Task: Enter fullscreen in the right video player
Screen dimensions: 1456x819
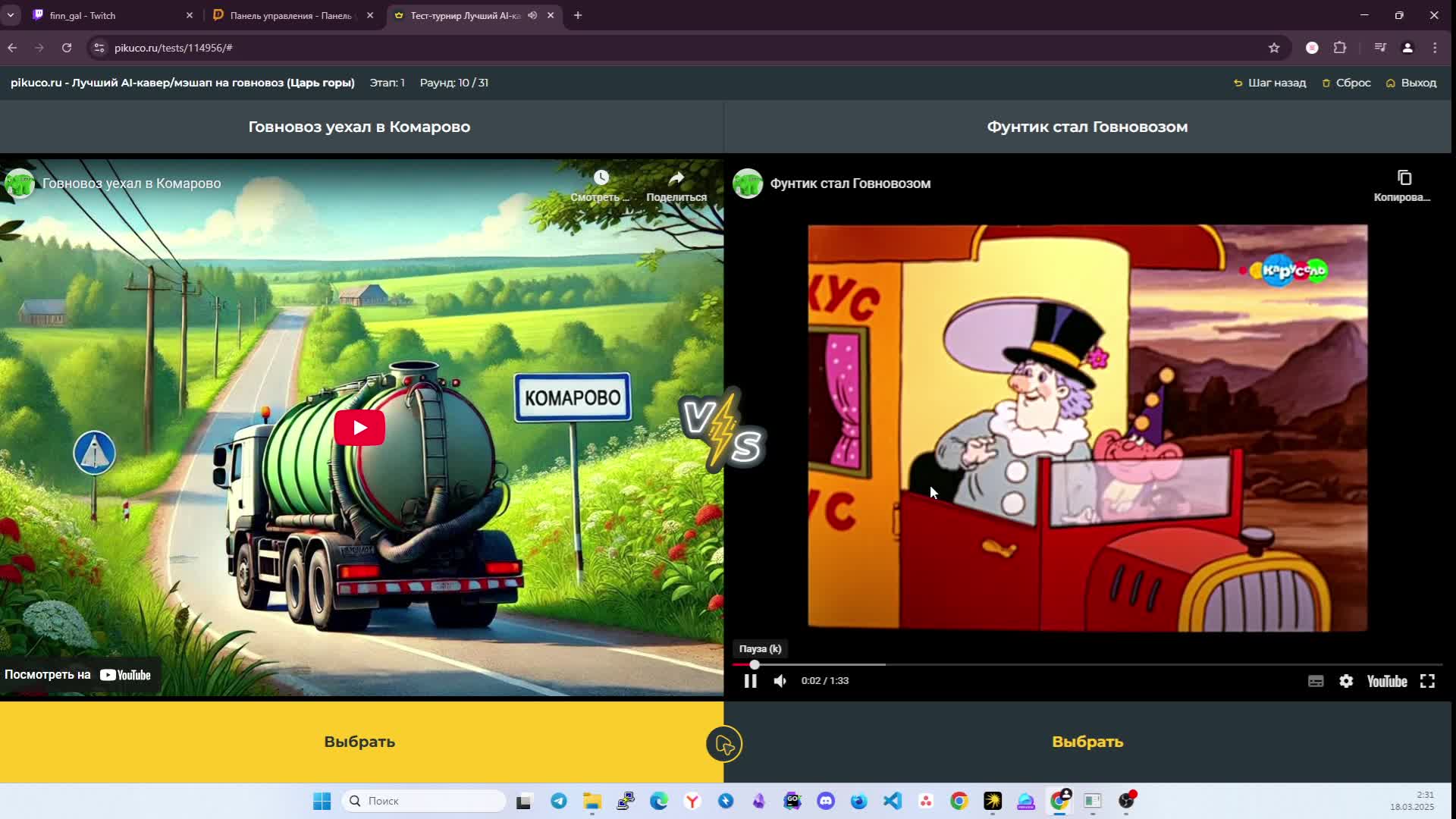Action: tap(1427, 681)
